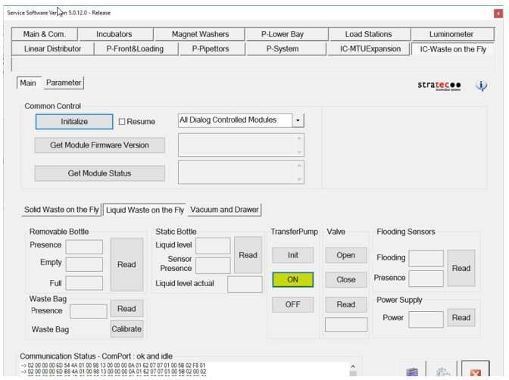The image size is (509, 380).
Task: Turn the transfer pump ON
Action: click(293, 280)
